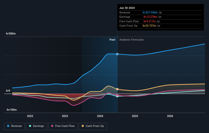The image size is (209, 133).
Task: Click the Free Cash Flow label in tooltip
Action: 129,21
